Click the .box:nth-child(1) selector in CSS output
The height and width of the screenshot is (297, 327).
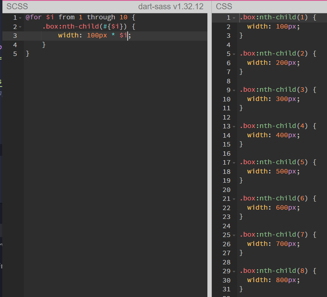pos(273,17)
